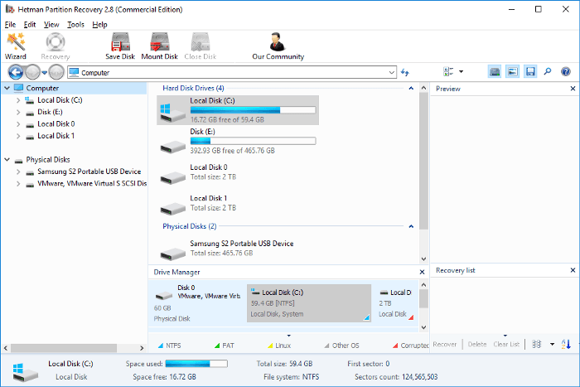
Task: Open the Help menu
Action: tap(99, 24)
